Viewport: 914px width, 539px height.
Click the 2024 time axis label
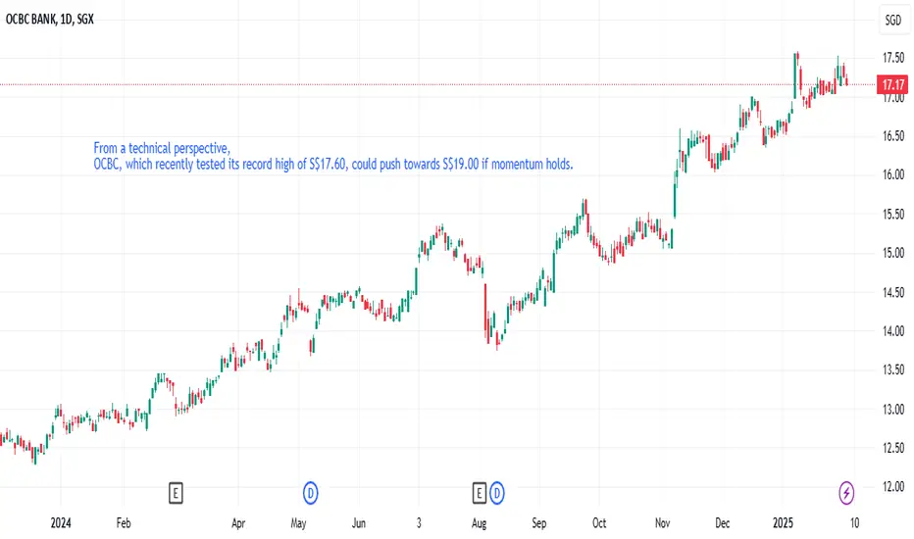coord(61,522)
